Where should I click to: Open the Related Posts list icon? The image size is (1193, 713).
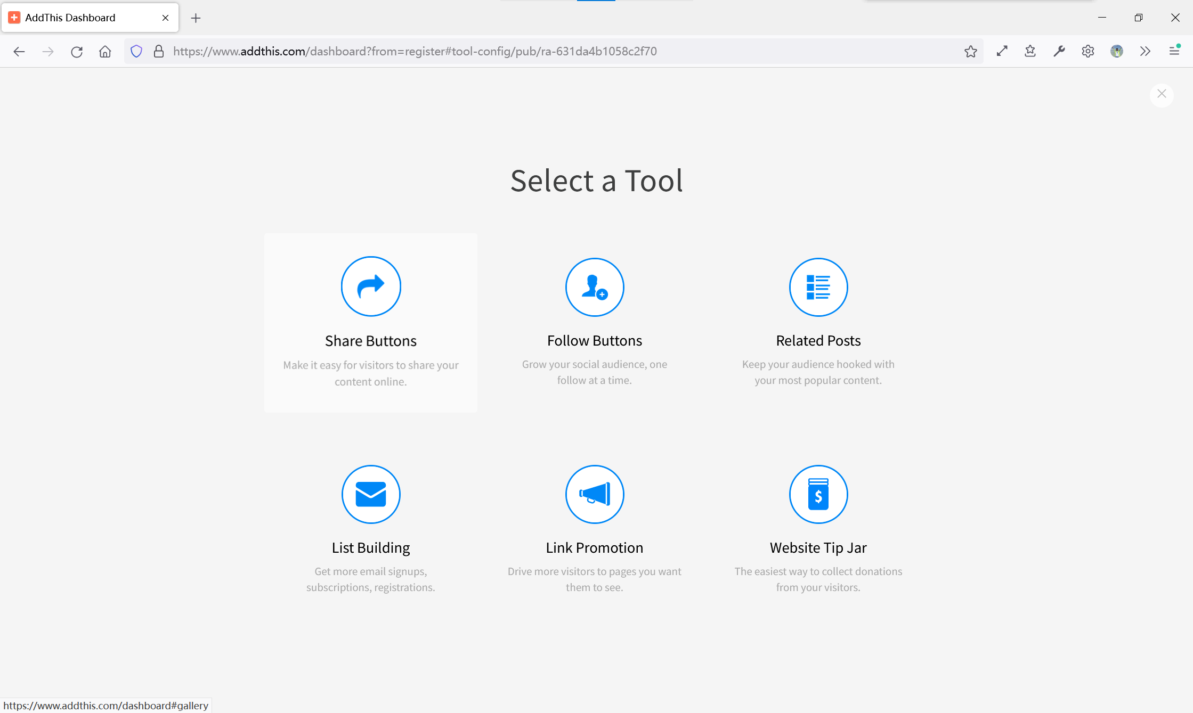click(818, 287)
